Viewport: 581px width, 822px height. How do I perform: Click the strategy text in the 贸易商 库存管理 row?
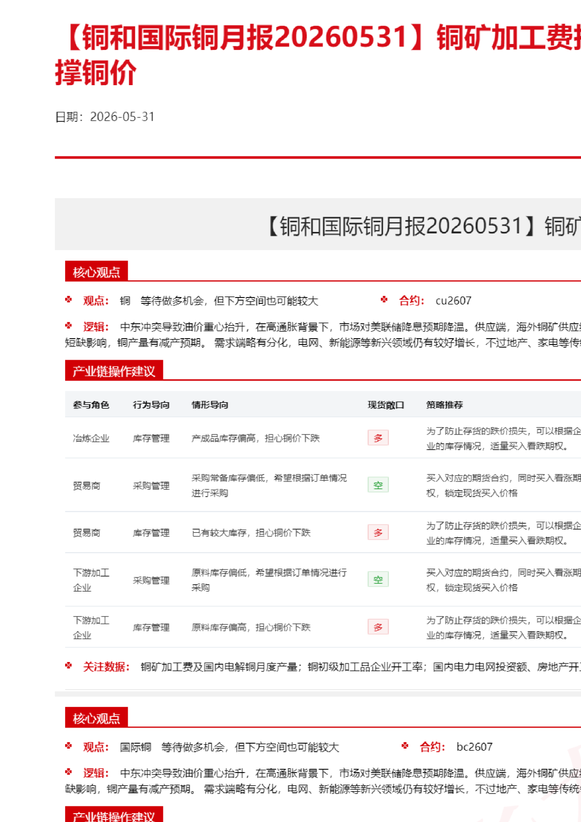[x=503, y=533]
